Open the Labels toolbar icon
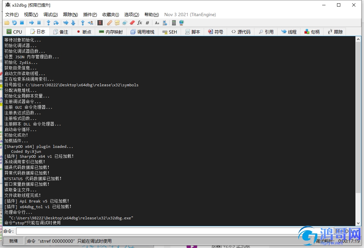Image resolution: width=364 pixels, height=248 pixels. pos(125,23)
